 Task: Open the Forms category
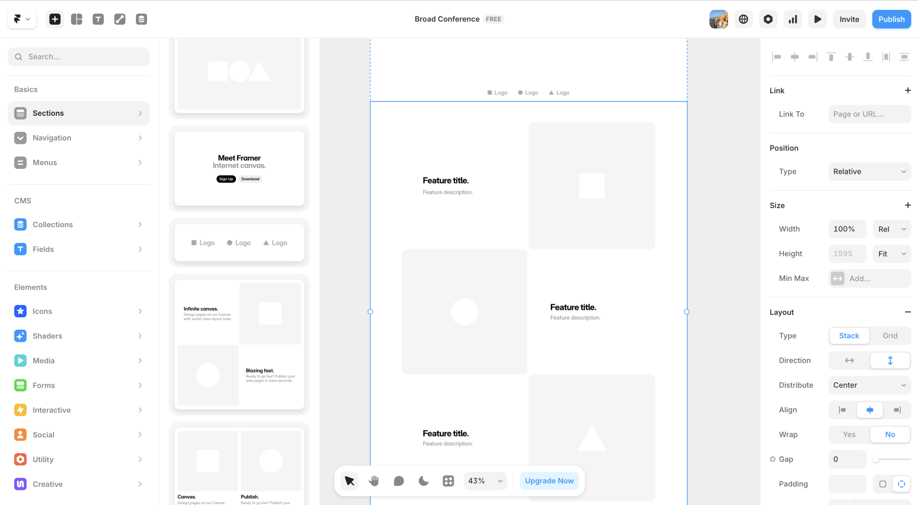(x=79, y=385)
